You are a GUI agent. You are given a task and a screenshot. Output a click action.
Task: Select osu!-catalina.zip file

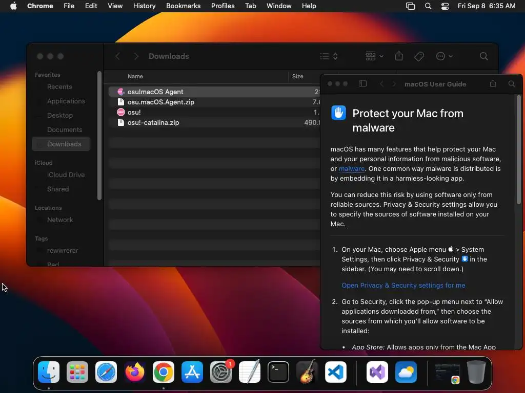pyautogui.click(x=214, y=122)
